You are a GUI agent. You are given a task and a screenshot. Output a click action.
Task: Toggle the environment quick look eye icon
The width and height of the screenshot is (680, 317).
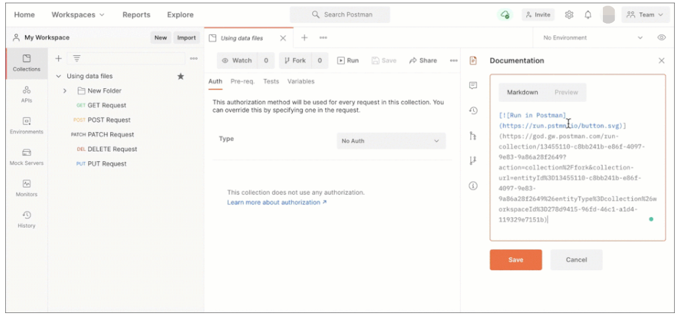click(661, 38)
